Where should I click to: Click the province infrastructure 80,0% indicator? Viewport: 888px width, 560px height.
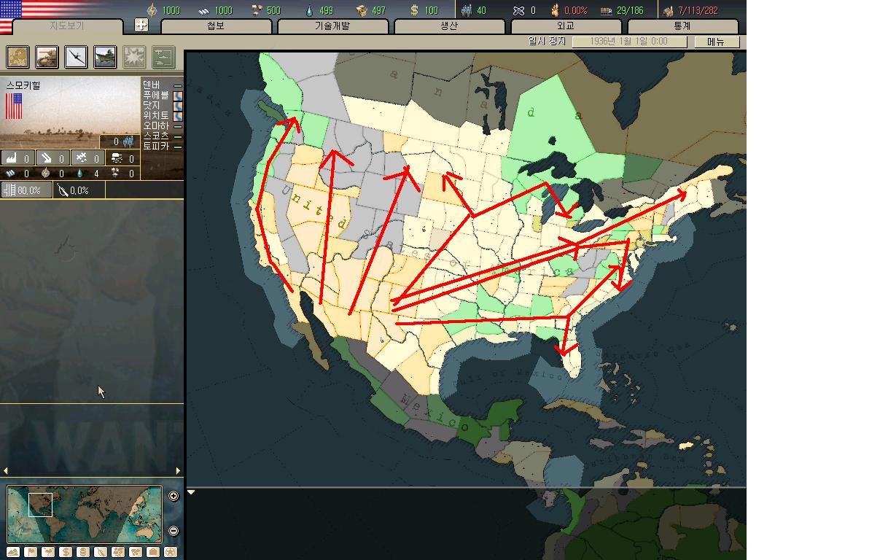point(26,190)
